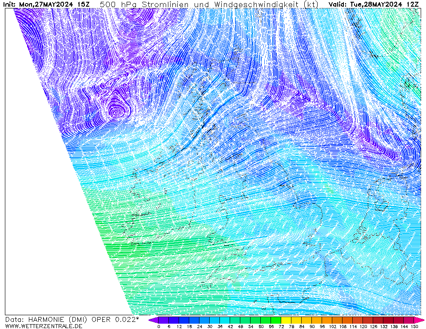Select the green swatch between 48 and 54

pos(245,320)
